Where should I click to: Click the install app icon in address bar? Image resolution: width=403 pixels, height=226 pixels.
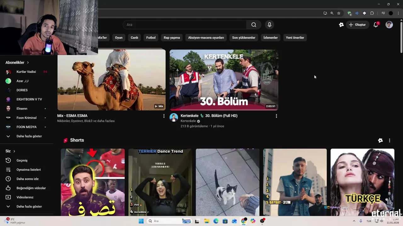tap(325, 13)
